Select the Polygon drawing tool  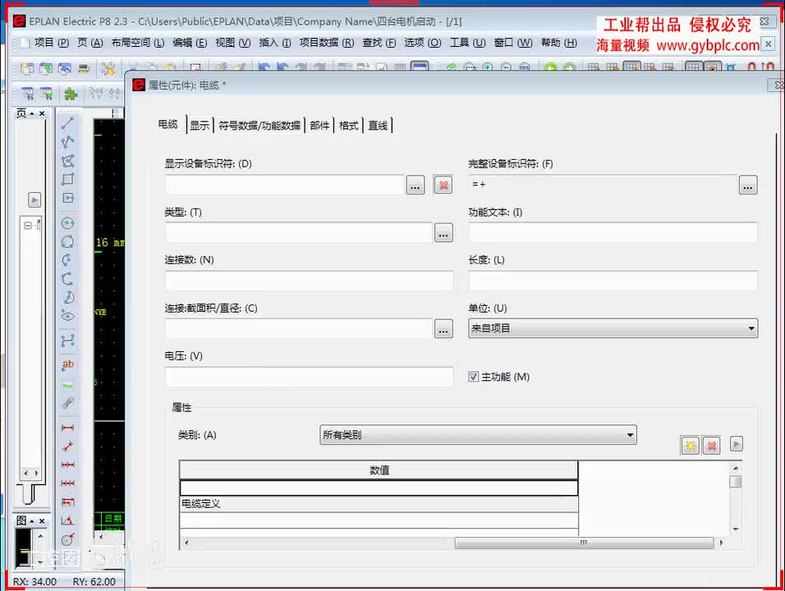tap(67, 161)
